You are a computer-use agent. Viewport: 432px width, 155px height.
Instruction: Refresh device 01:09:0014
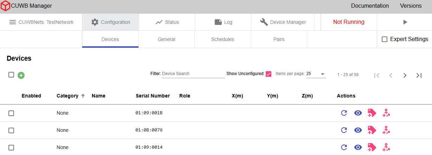344,147
